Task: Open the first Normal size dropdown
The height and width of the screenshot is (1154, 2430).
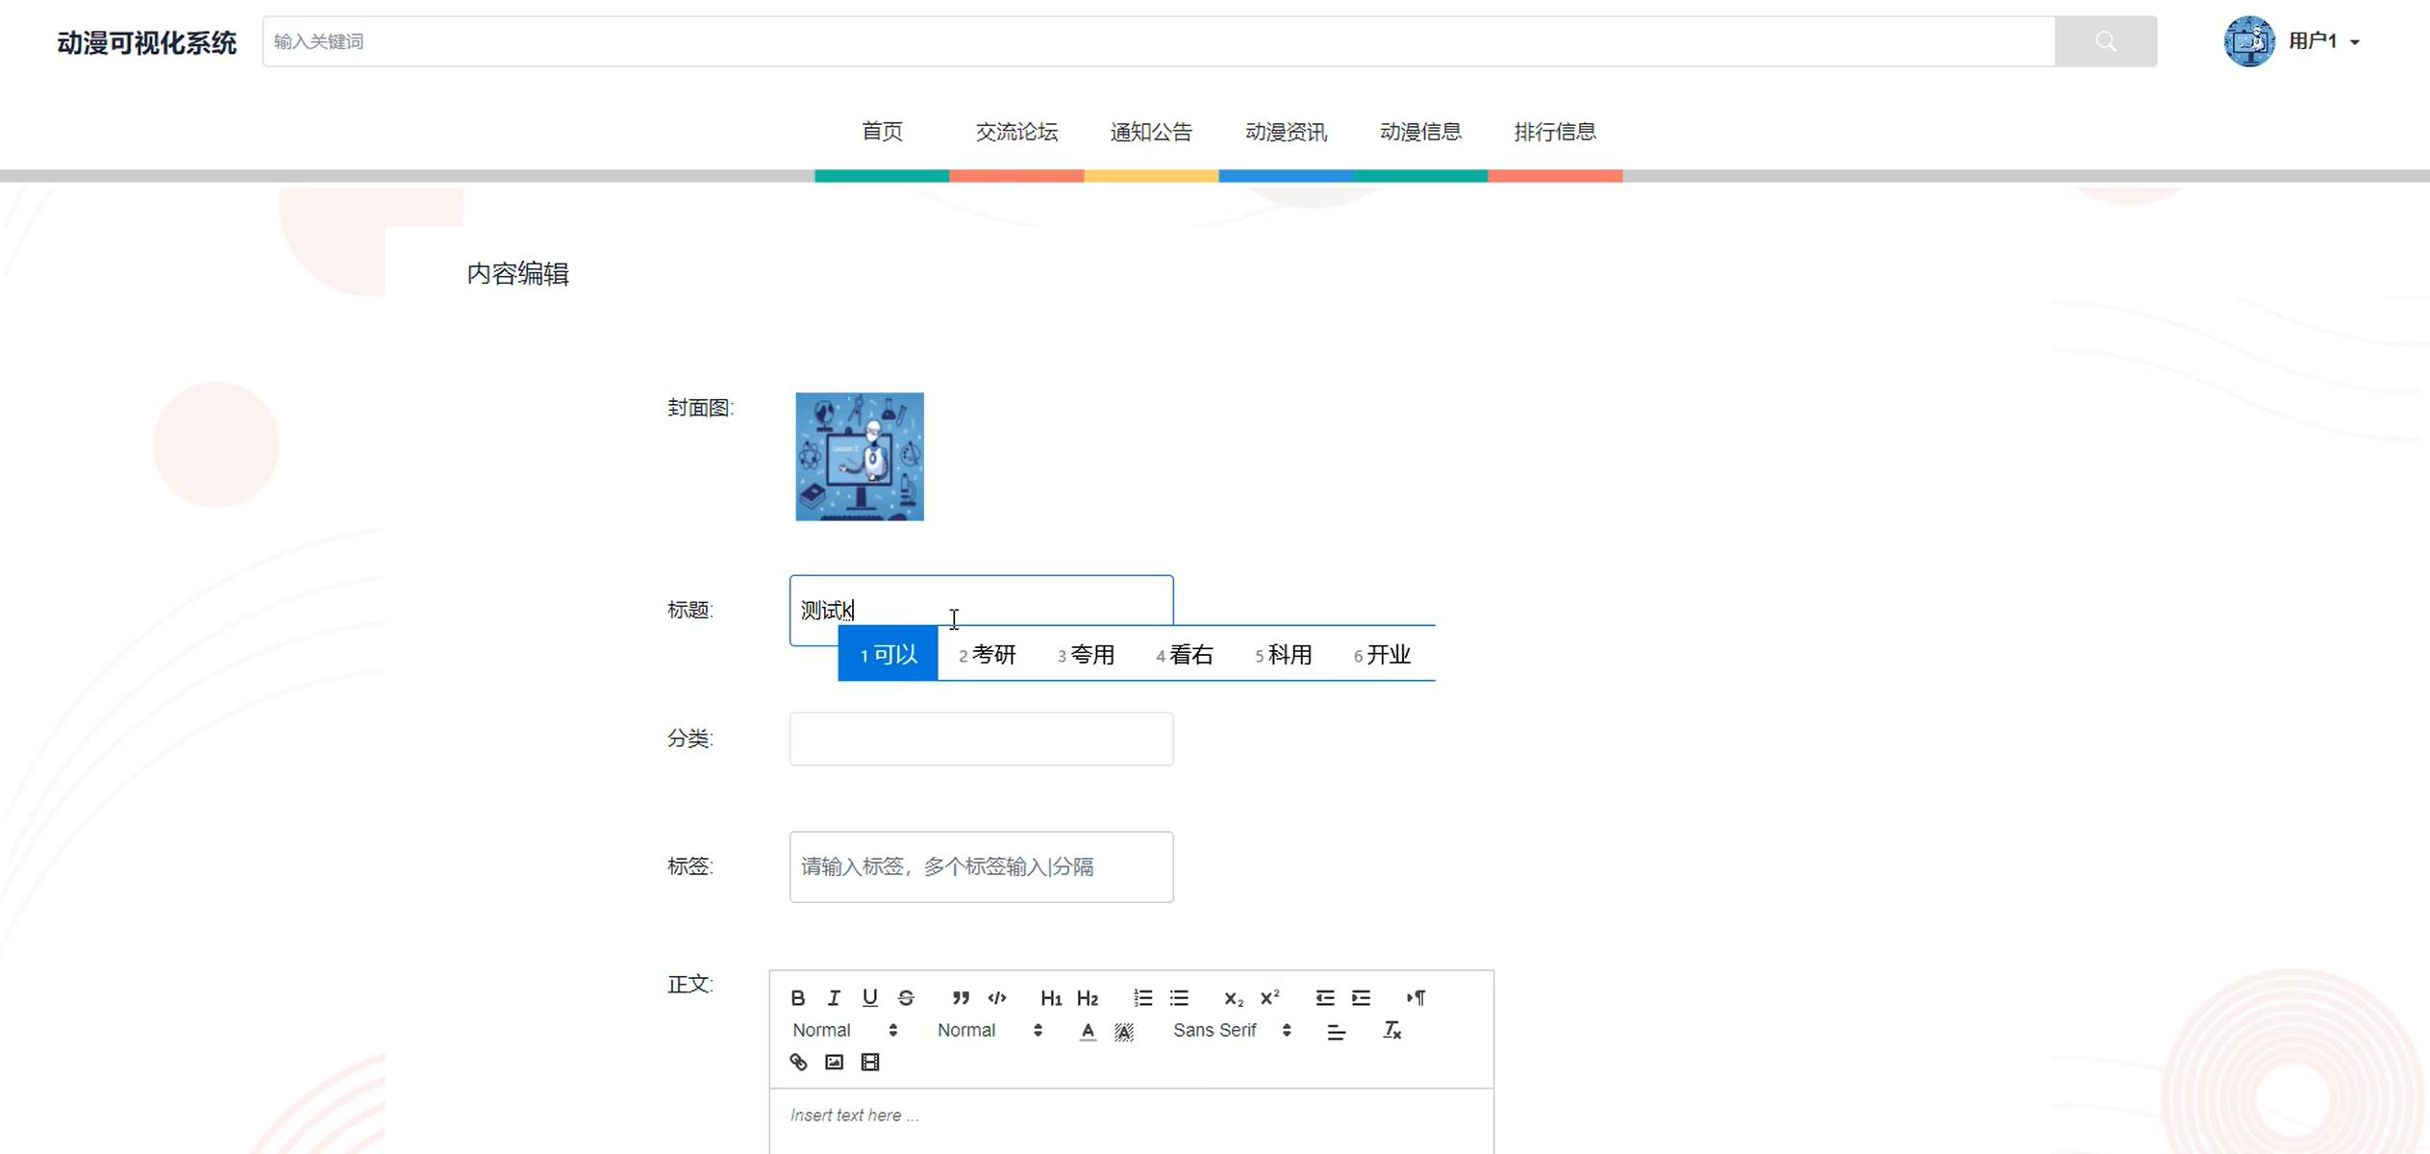Action: click(844, 1030)
